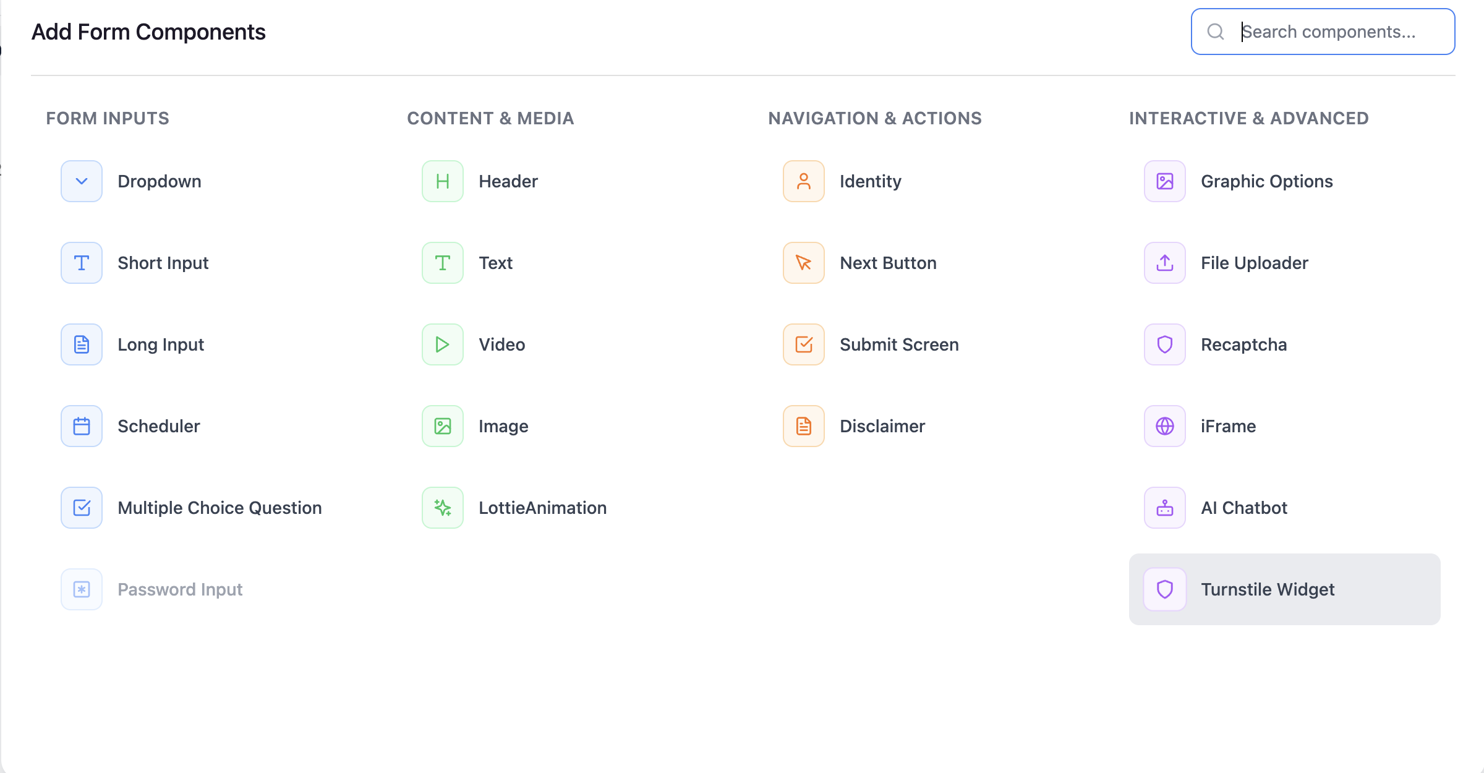Click the Turnstile Widget shield icon
This screenshot has height=773, width=1484.
coord(1166,589)
